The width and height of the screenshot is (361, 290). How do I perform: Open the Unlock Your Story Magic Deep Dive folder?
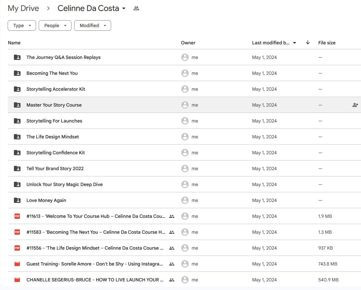click(x=65, y=184)
